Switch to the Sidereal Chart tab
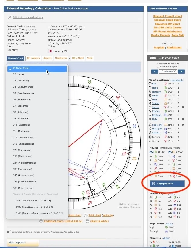 coord(16,58)
